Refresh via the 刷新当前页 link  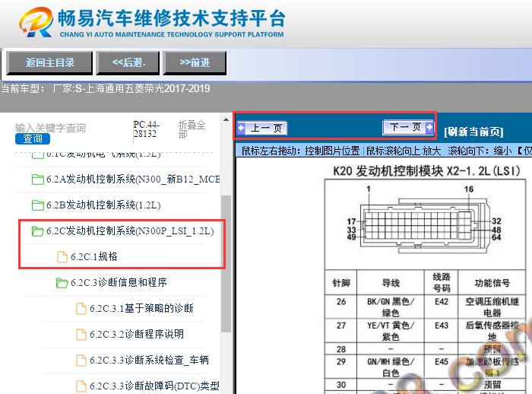point(473,132)
